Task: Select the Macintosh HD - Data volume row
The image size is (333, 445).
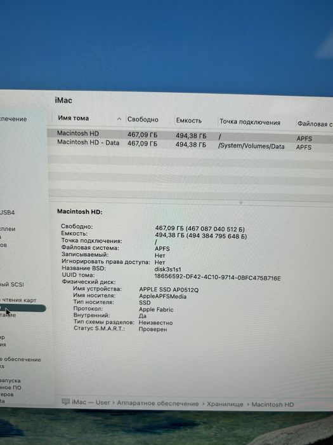Action: point(190,144)
